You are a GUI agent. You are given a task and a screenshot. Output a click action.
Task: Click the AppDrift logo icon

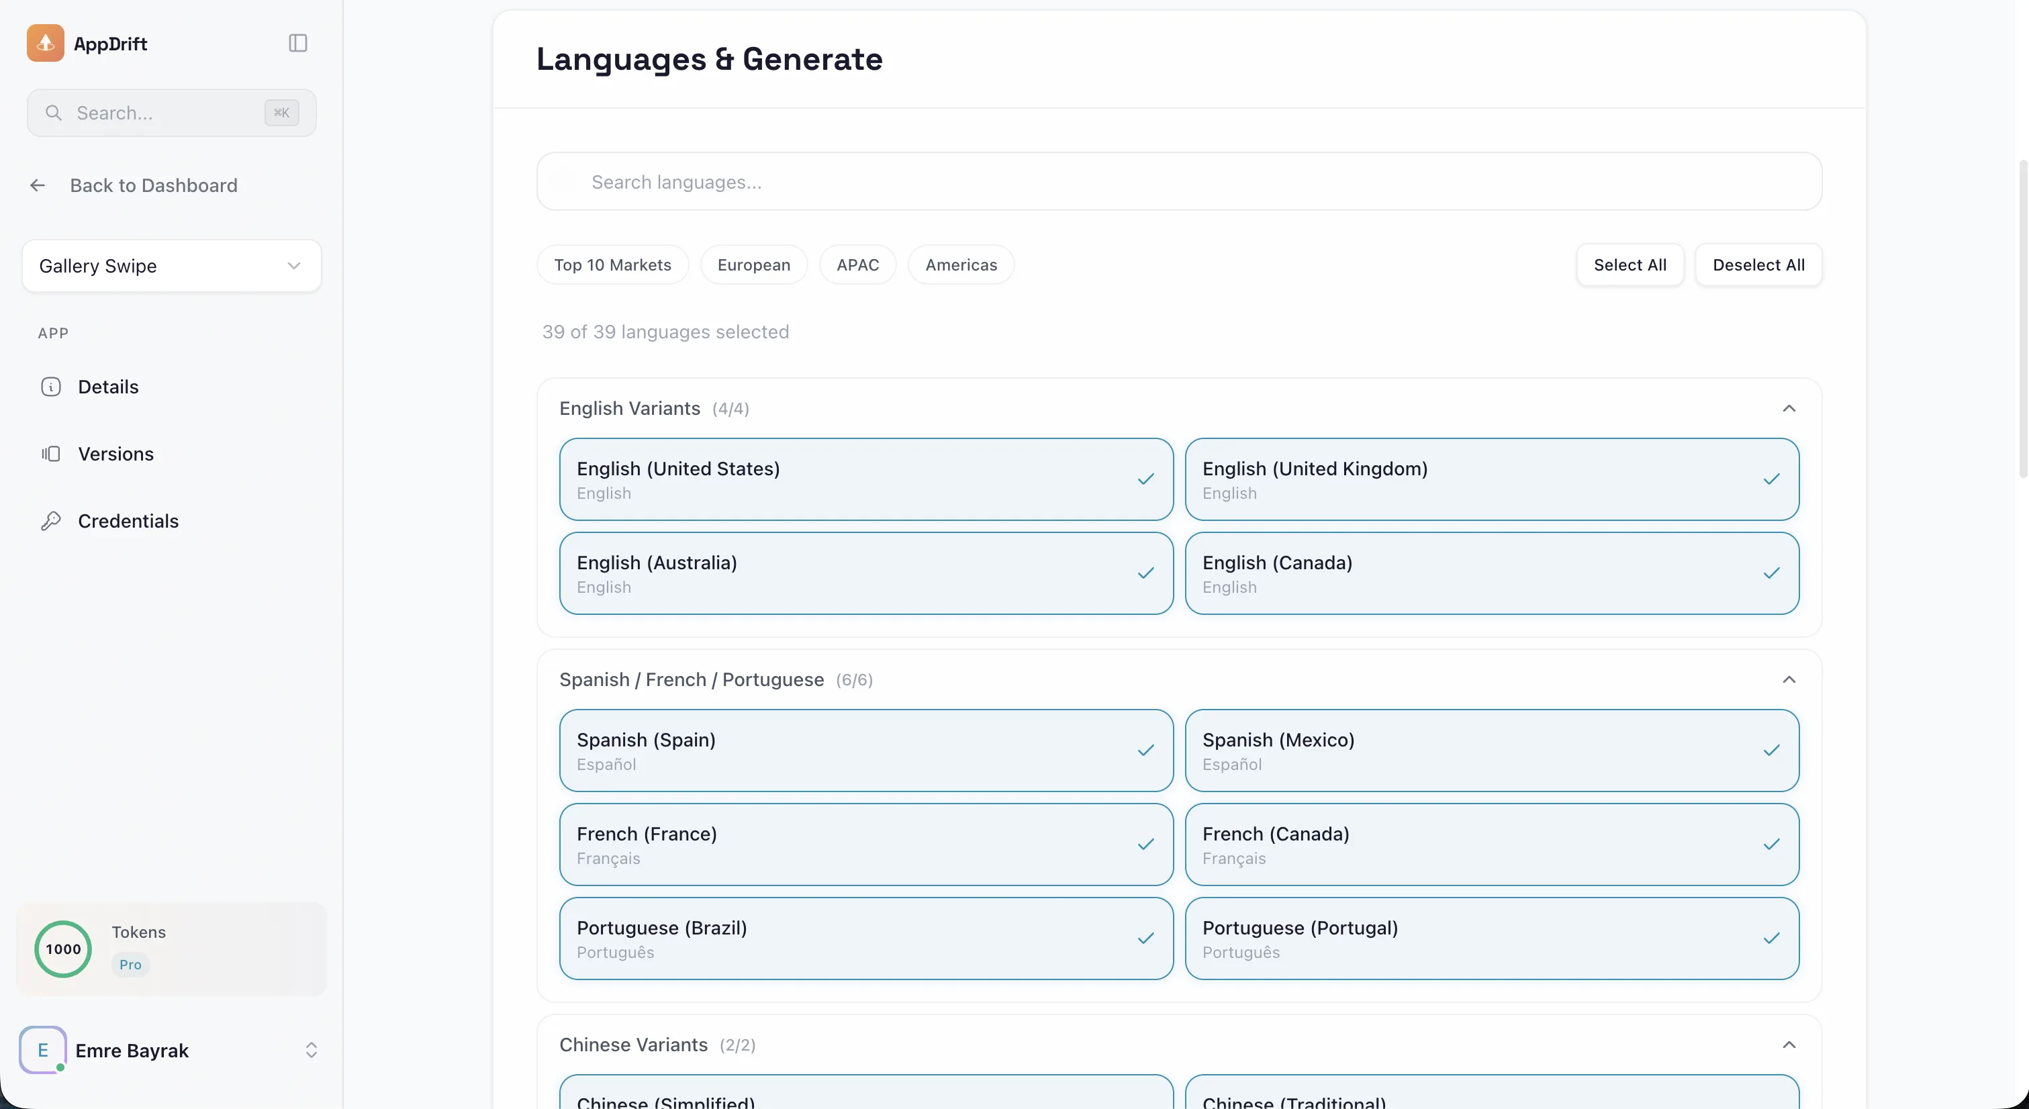tap(45, 44)
